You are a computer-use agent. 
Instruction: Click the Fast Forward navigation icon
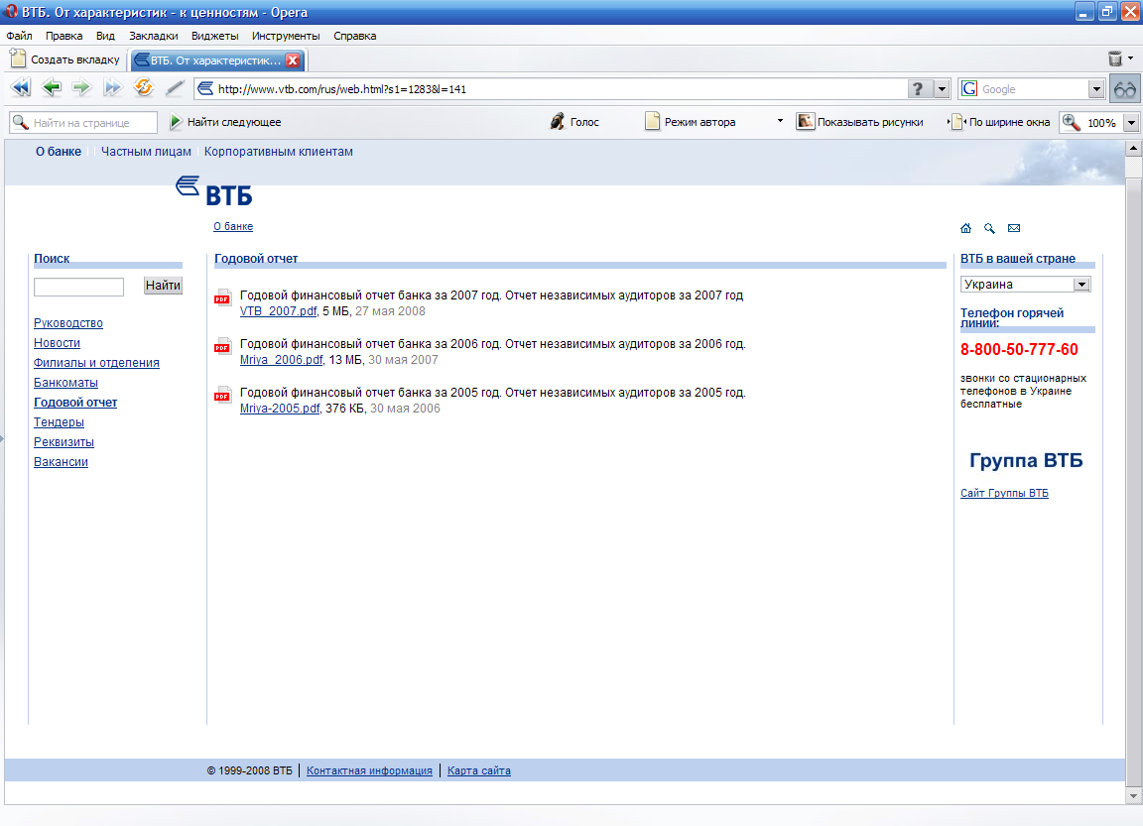(x=112, y=88)
